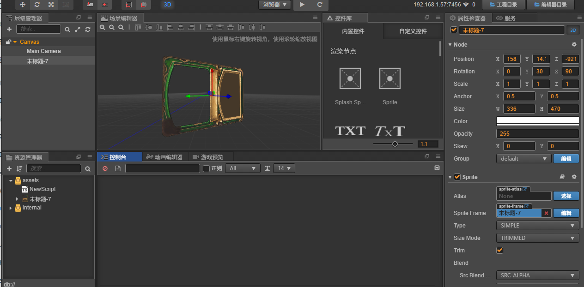Toggle the top-bar 3D view mode
584x287 pixels.
[168, 5]
